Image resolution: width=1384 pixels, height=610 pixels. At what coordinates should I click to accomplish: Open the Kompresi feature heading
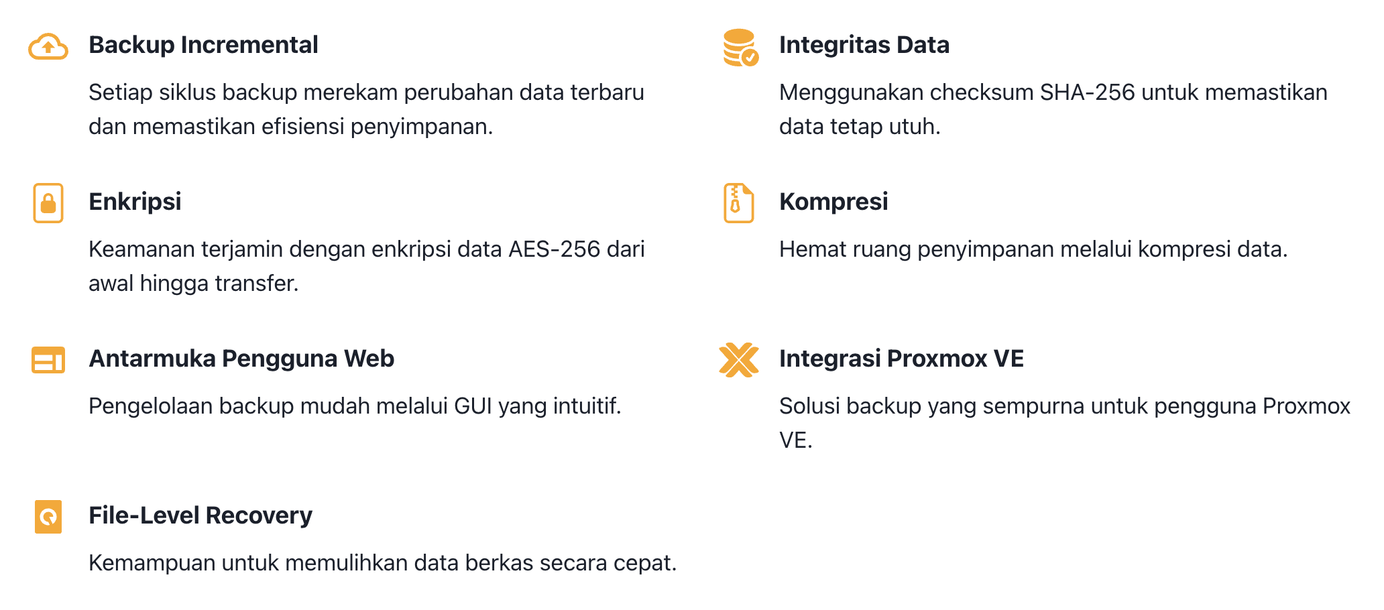pos(833,202)
